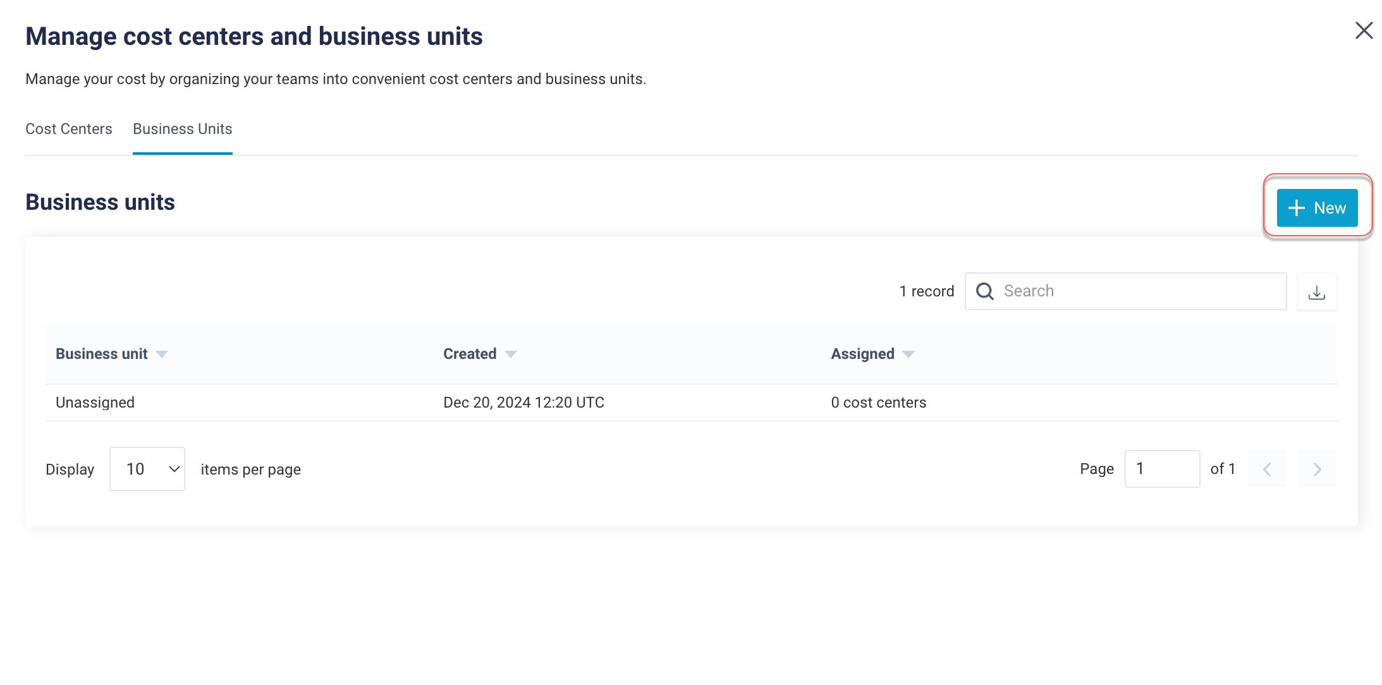The height and width of the screenshot is (685, 1382).
Task: Select the Unassigned business unit row
Action: click(95, 403)
